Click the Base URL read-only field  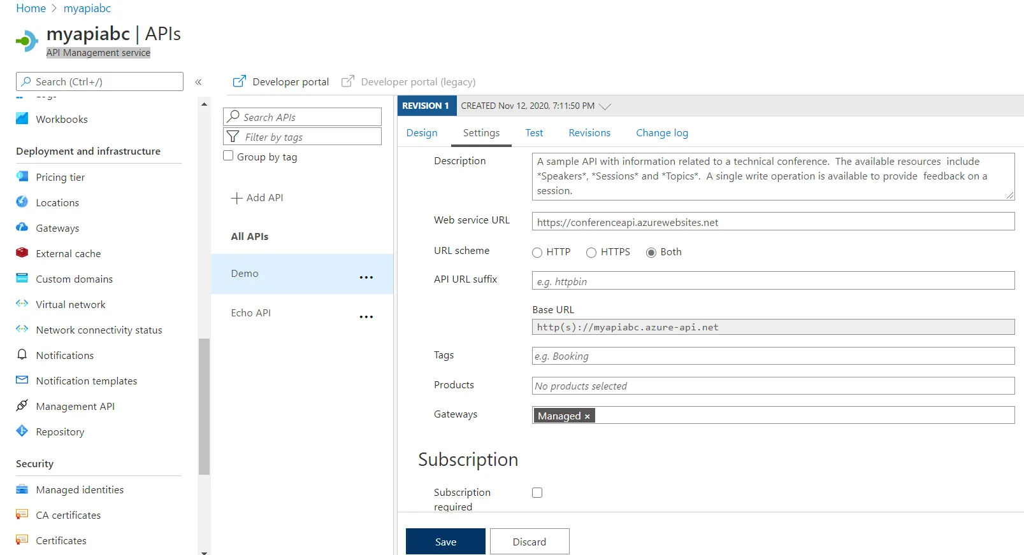coord(774,327)
